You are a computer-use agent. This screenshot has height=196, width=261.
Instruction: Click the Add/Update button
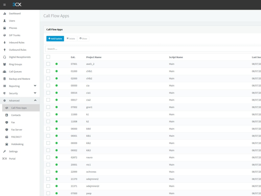tap(55, 38)
